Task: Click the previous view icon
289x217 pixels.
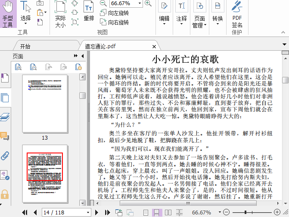Action: click(x=119, y=212)
